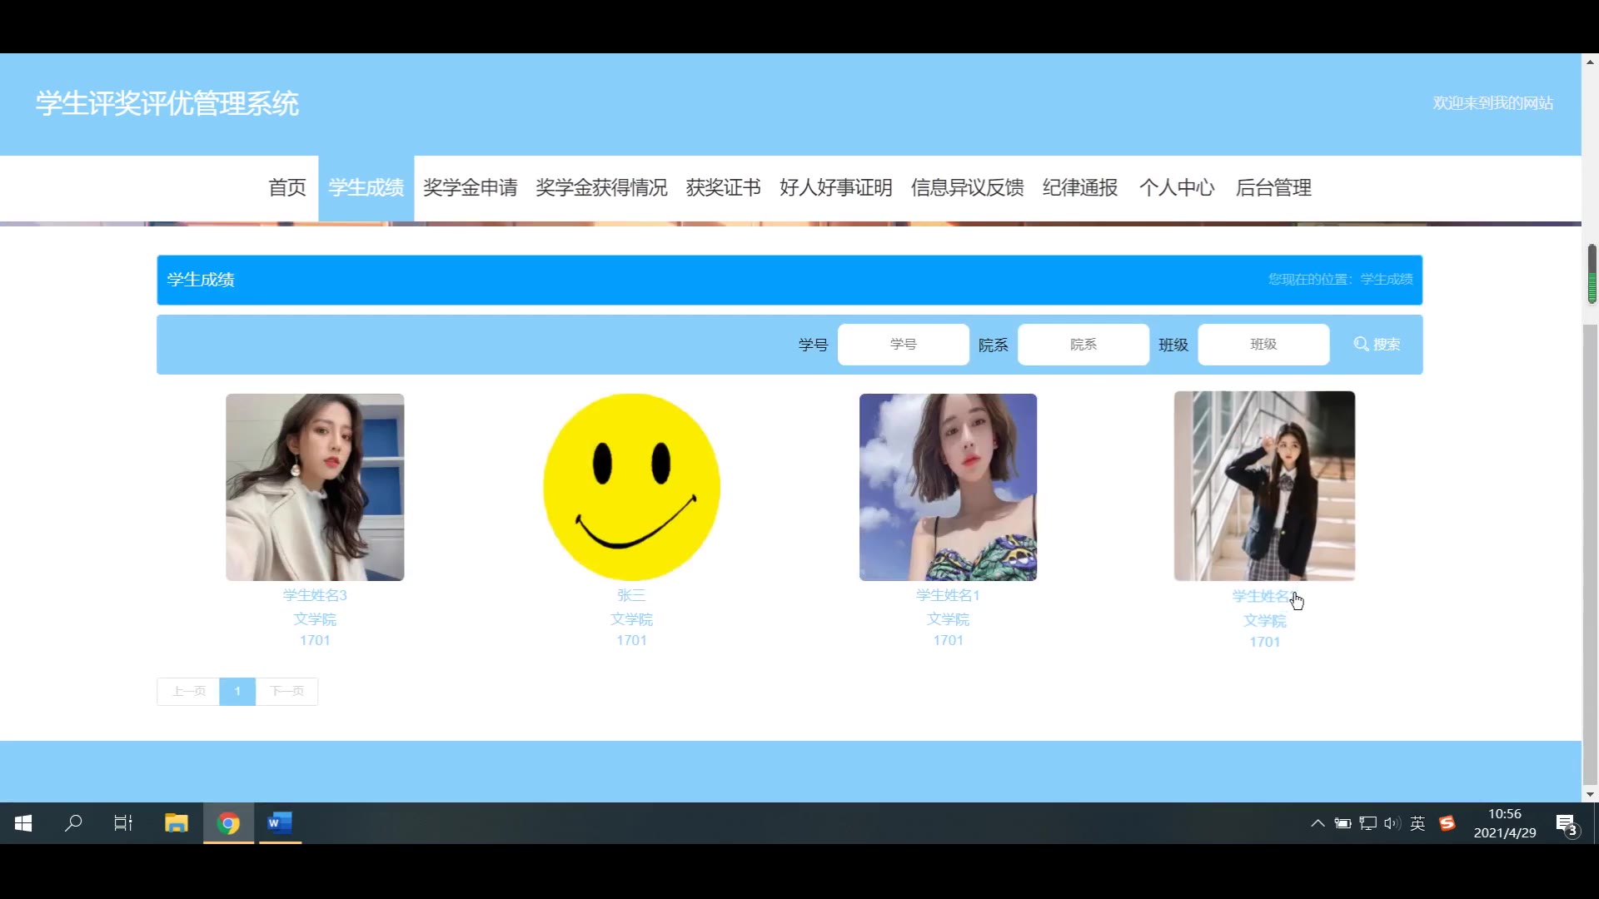Click the Sogou input method icon
Screen dimensions: 1599x899
click(1447, 823)
